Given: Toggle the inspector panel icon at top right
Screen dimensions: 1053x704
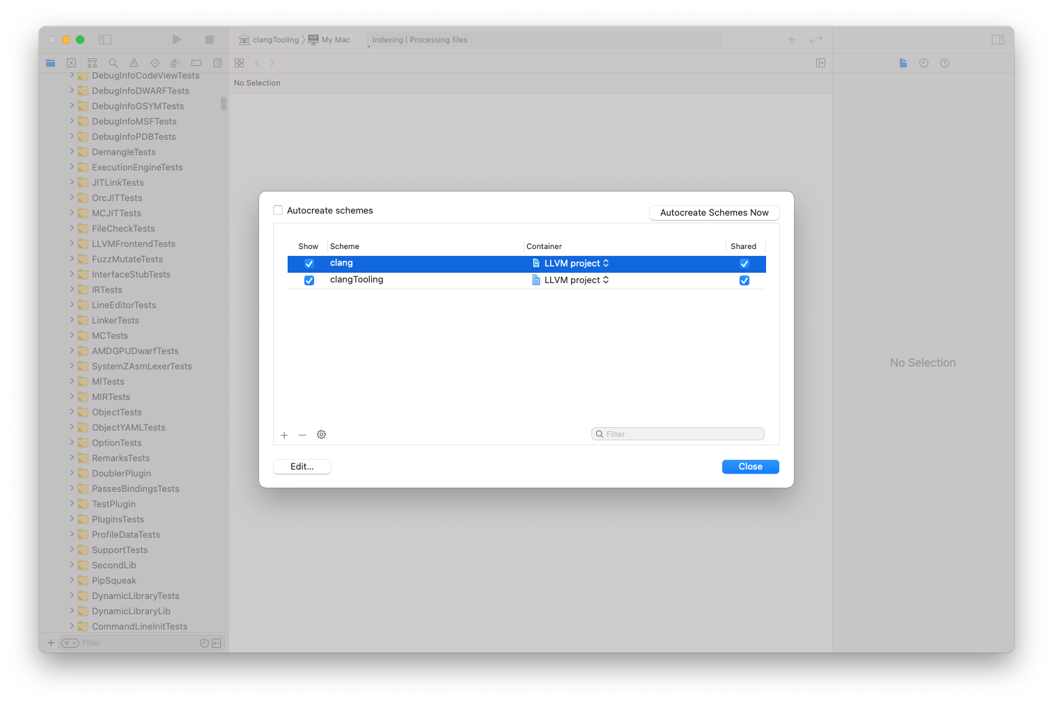Looking at the screenshot, I should click(998, 40).
